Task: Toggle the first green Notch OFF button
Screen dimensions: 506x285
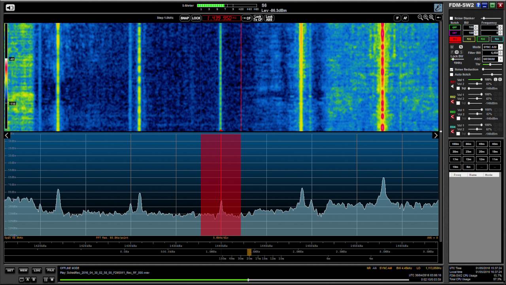Action: (x=455, y=27)
